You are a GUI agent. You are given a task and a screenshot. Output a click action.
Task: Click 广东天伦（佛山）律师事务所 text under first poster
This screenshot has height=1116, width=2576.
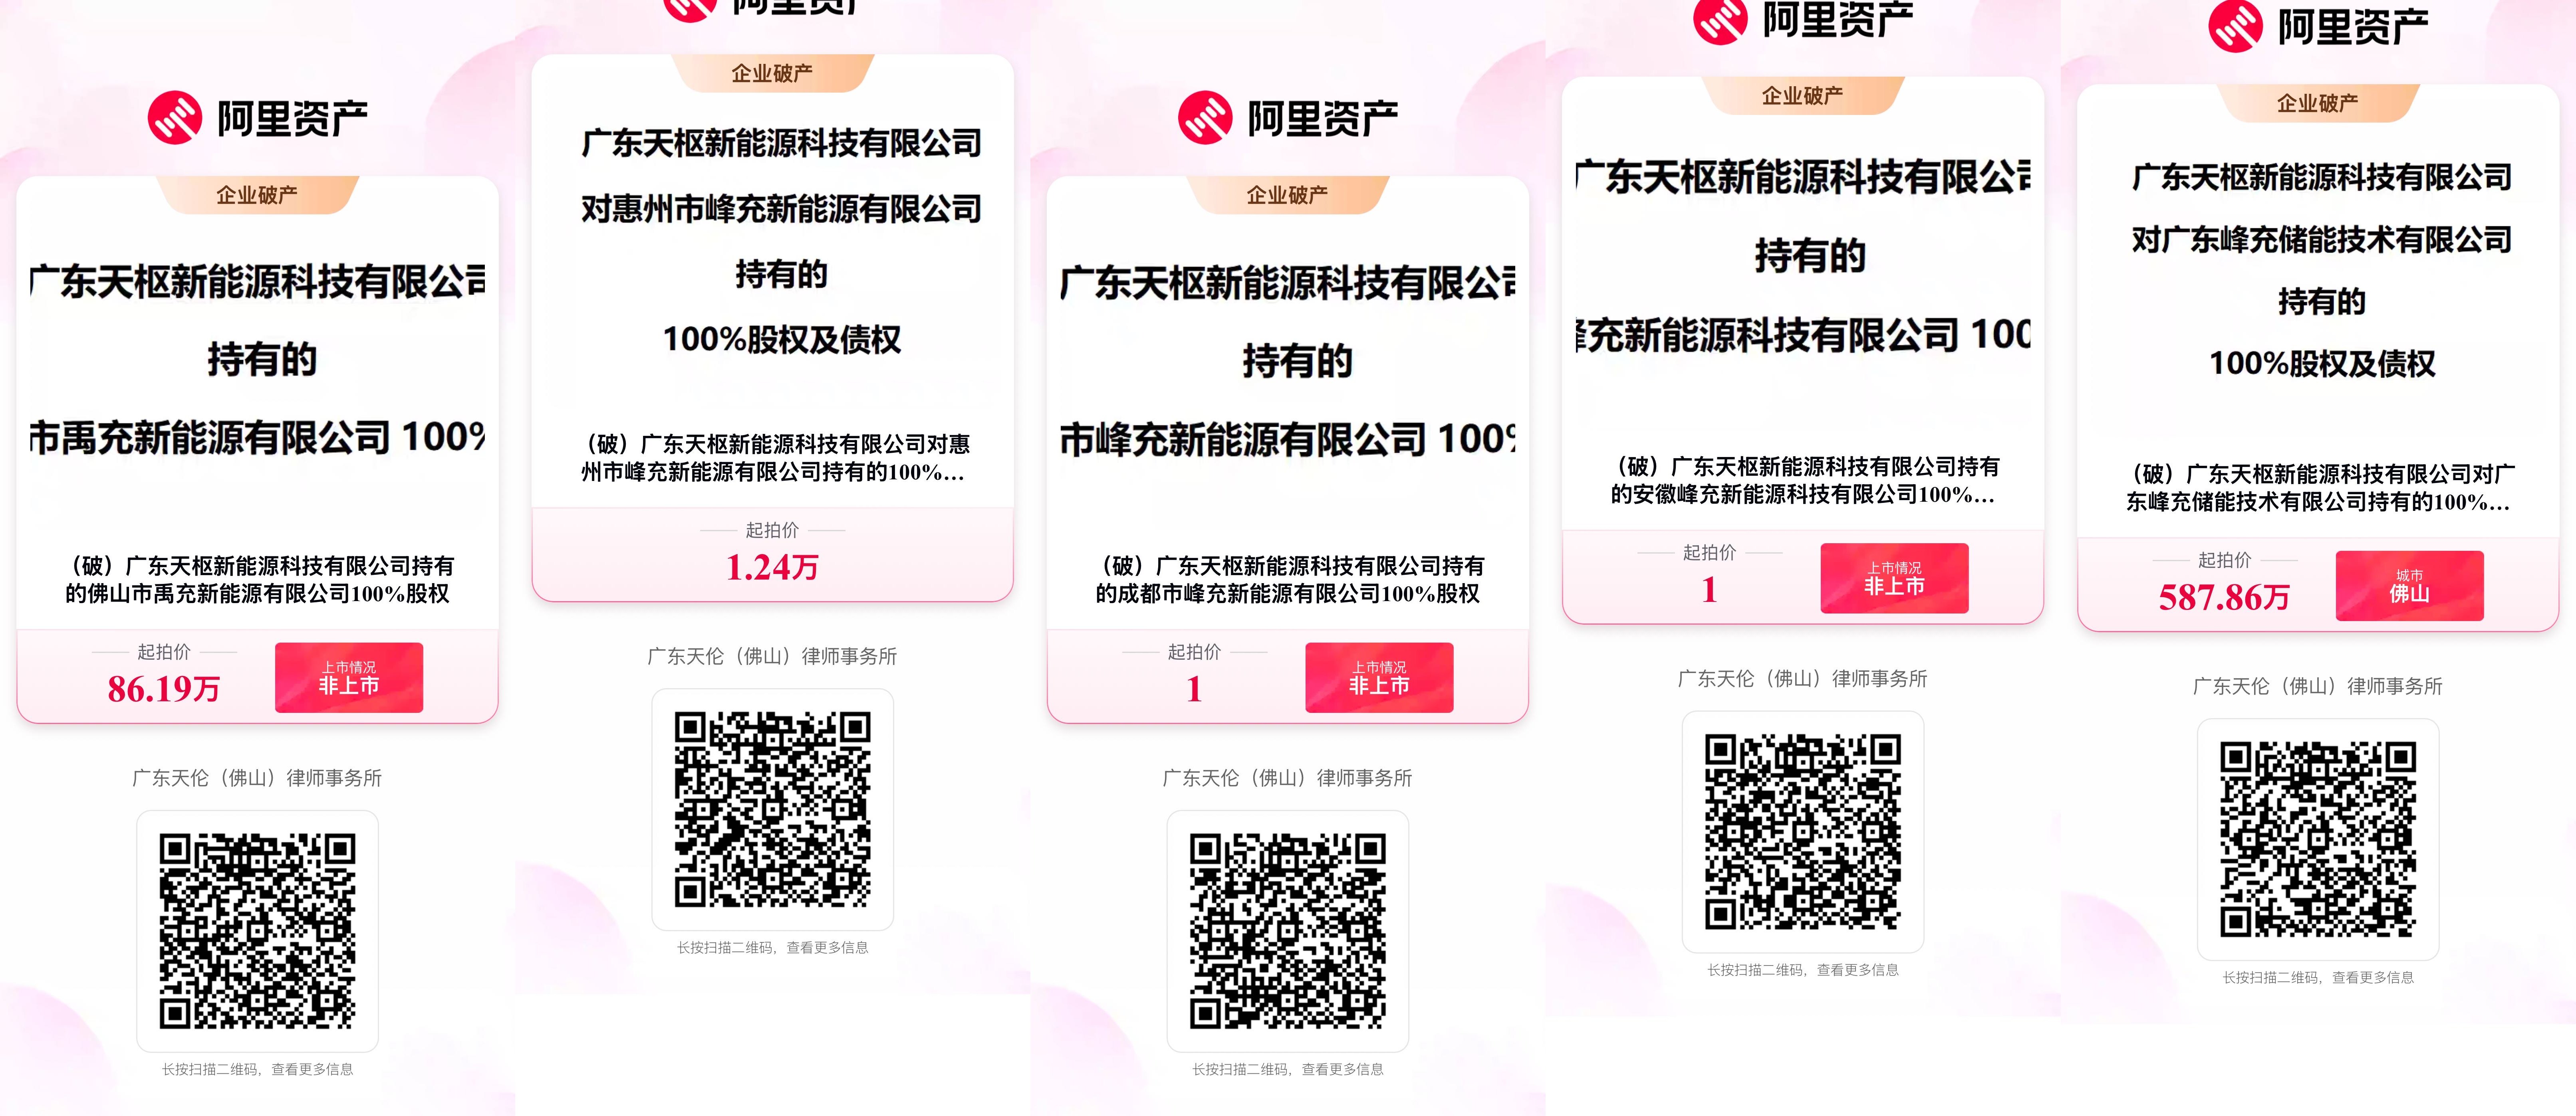[257, 777]
